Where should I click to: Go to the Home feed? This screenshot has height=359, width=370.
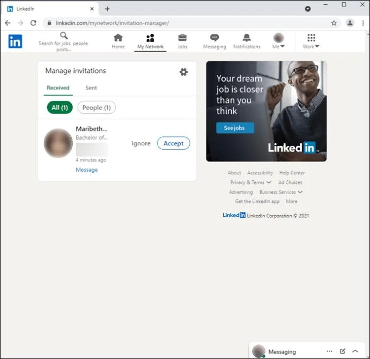[118, 41]
